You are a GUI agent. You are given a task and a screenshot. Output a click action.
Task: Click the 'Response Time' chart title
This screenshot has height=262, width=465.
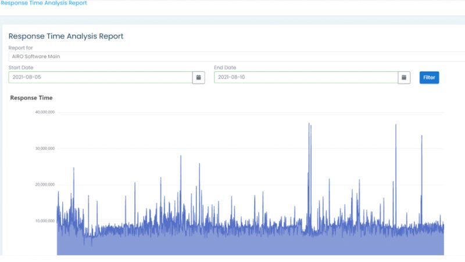[31, 98]
